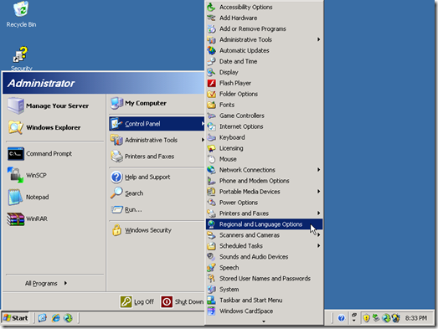The width and height of the screenshot is (438, 329).
Task: Expand the Control Panel submenu arrow
Action: [x=203, y=123]
